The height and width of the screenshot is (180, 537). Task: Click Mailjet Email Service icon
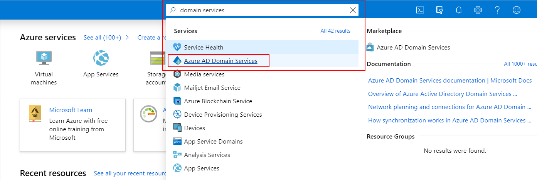click(177, 88)
